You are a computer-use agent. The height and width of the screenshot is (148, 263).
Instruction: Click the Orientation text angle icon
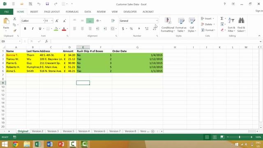pos(98,21)
